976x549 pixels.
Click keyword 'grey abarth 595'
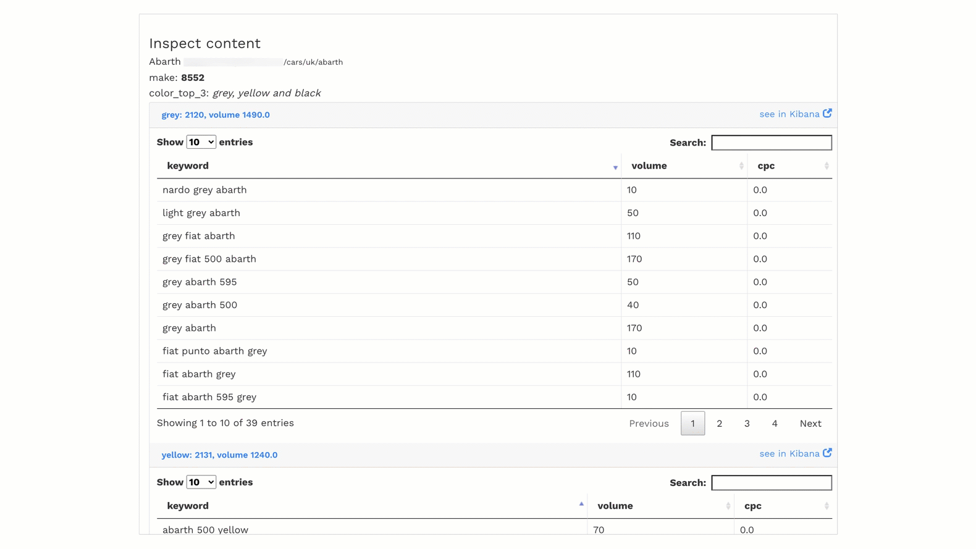200,282
